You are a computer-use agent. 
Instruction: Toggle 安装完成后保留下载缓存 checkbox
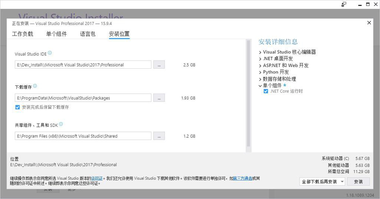pos(17,107)
